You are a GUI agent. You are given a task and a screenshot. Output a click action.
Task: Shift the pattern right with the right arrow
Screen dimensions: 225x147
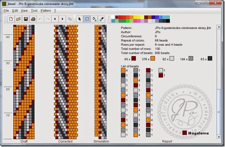(62, 19)
